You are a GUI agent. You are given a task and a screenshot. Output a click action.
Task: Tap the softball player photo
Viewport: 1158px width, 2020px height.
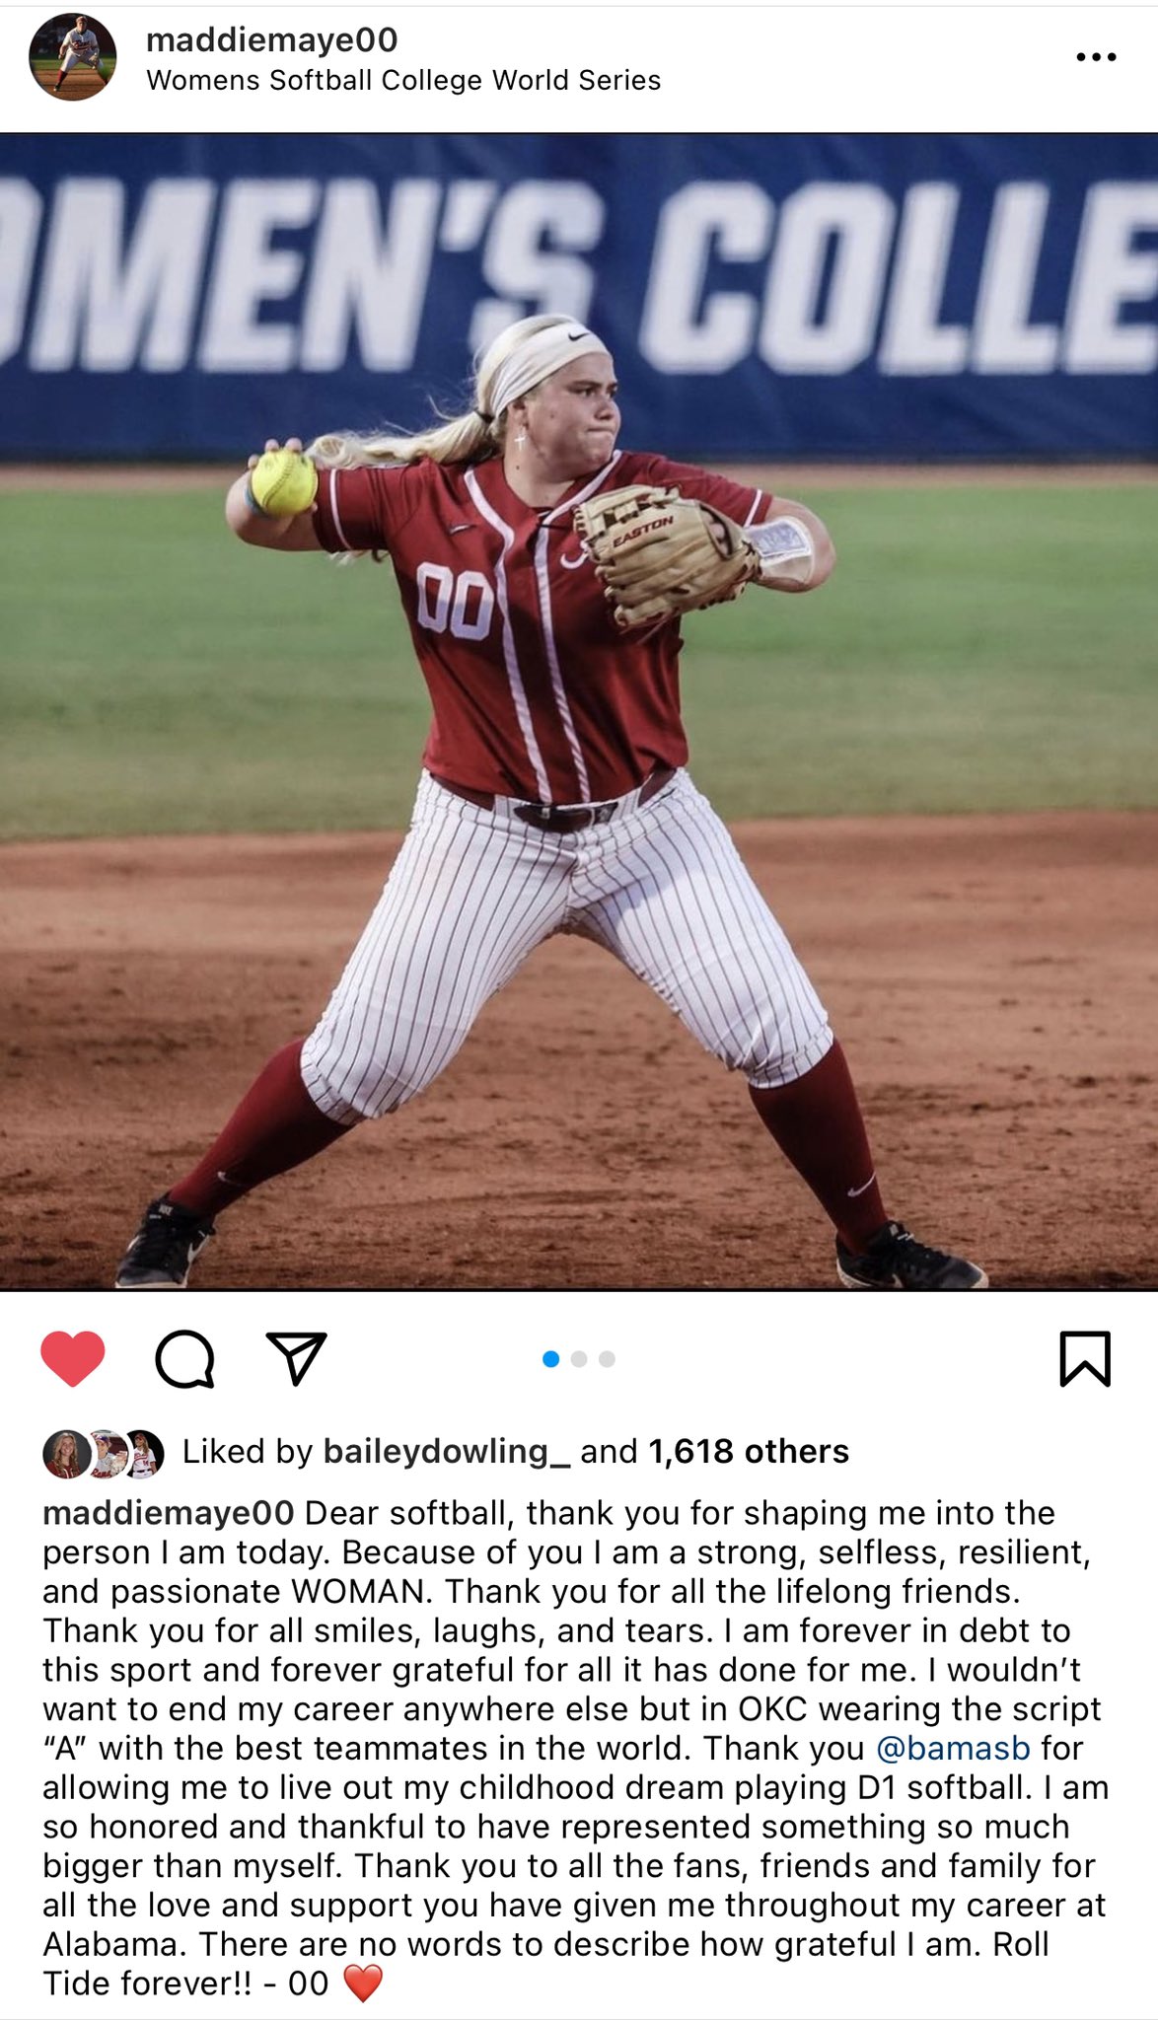(x=579, y=711)
